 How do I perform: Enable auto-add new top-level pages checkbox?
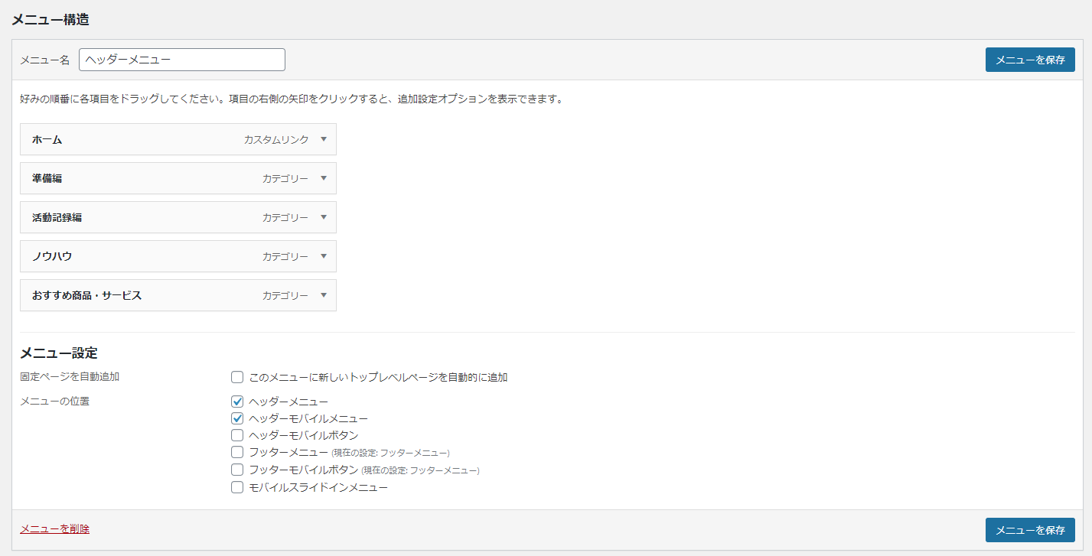tap(237, 377)
